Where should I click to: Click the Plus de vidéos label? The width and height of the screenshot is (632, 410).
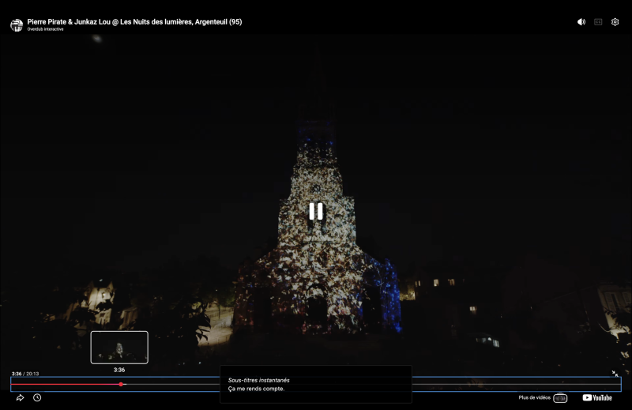(535, 397)
